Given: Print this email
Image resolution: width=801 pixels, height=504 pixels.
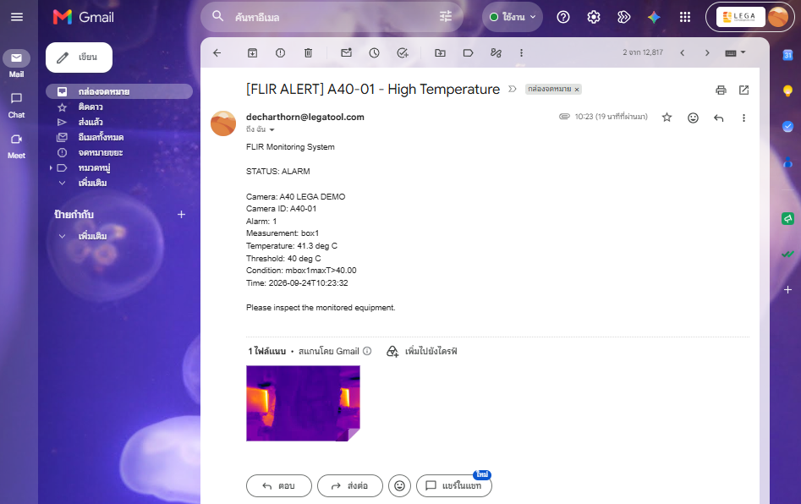Looking at the screenshot, I should point(721,90).
